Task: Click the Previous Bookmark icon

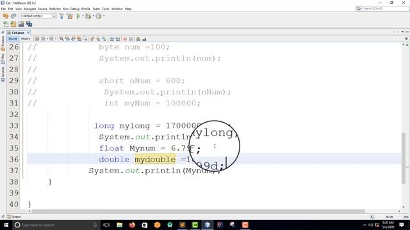Action: [92, 39]
